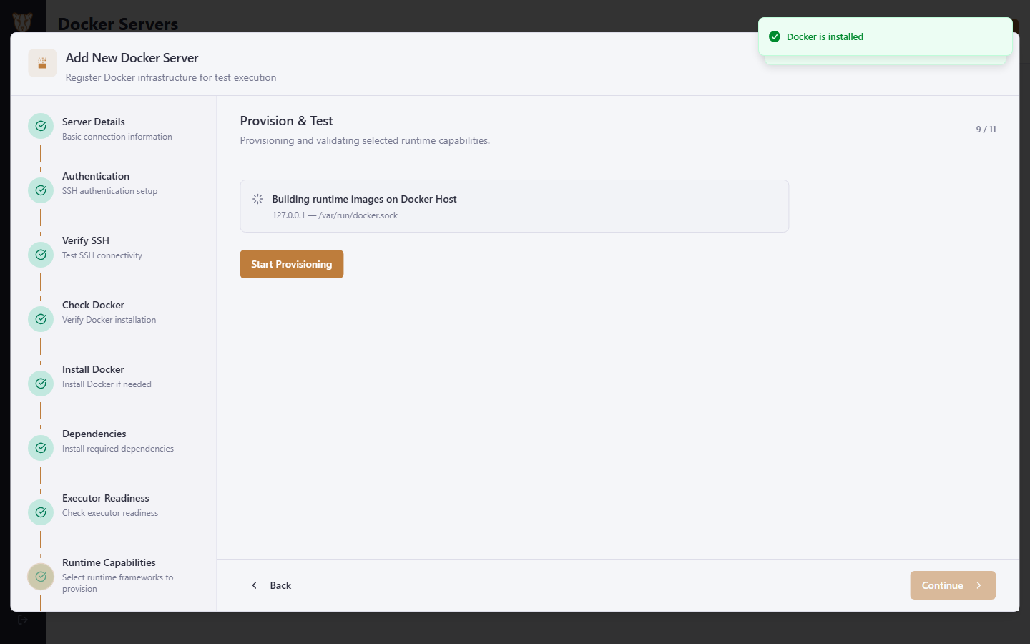
Task: Click the 'Provision & Test' heading
Action: pyautogui.click(x=287, y=121)
